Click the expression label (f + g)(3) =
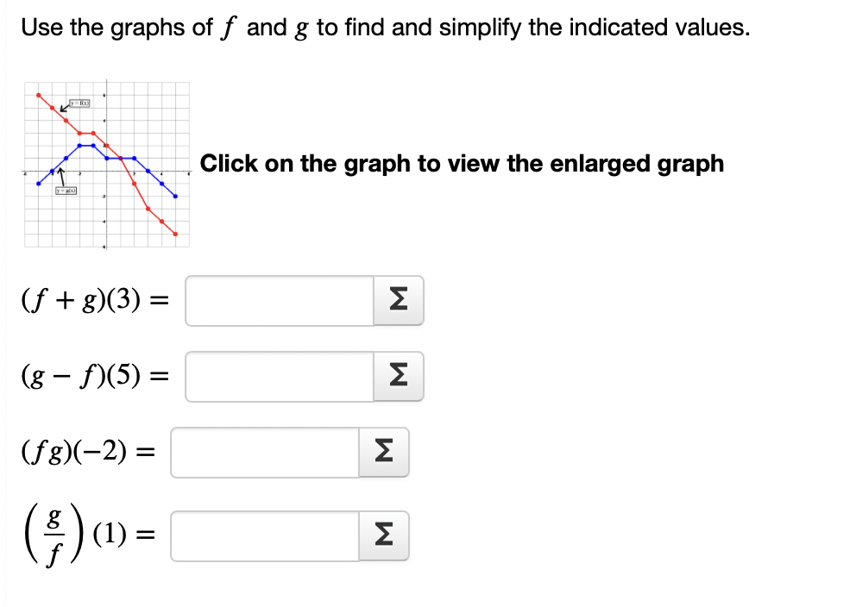This screenshot has height=607, width=856. click(x=89, y=300)
